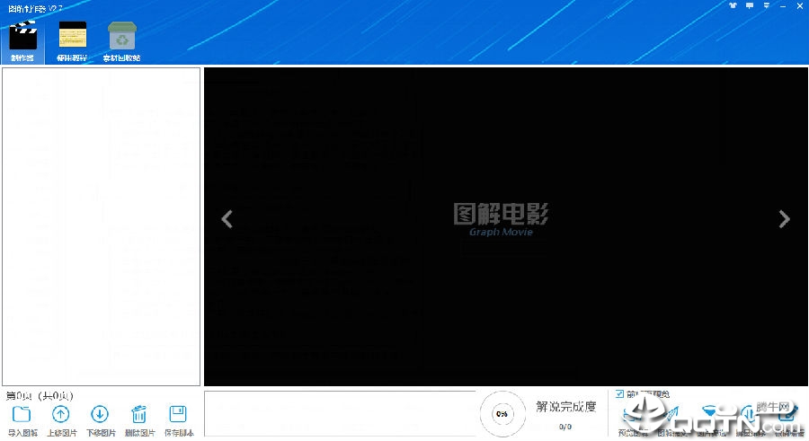Click the empty image list panel
This screenshot has height=441, width=809.
point(101,225)
